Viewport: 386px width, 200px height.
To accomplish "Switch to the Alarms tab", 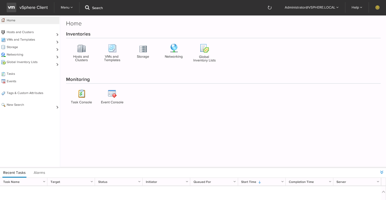I will (39, 173).
